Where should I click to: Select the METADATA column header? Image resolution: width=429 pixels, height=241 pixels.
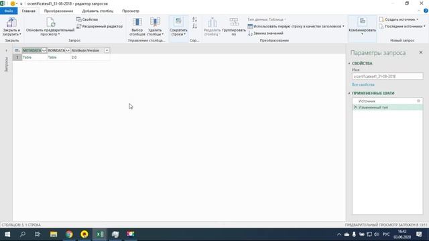(32, 50)
